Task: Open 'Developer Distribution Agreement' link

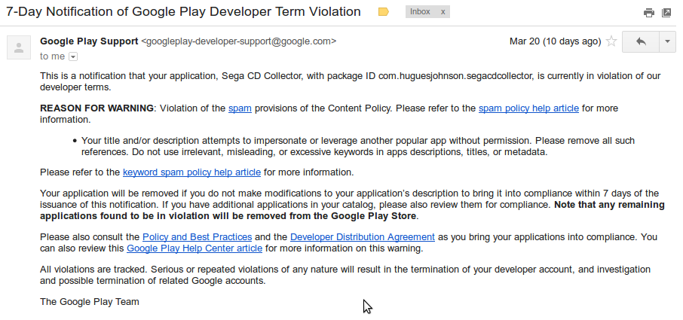Action: (363, 237)
